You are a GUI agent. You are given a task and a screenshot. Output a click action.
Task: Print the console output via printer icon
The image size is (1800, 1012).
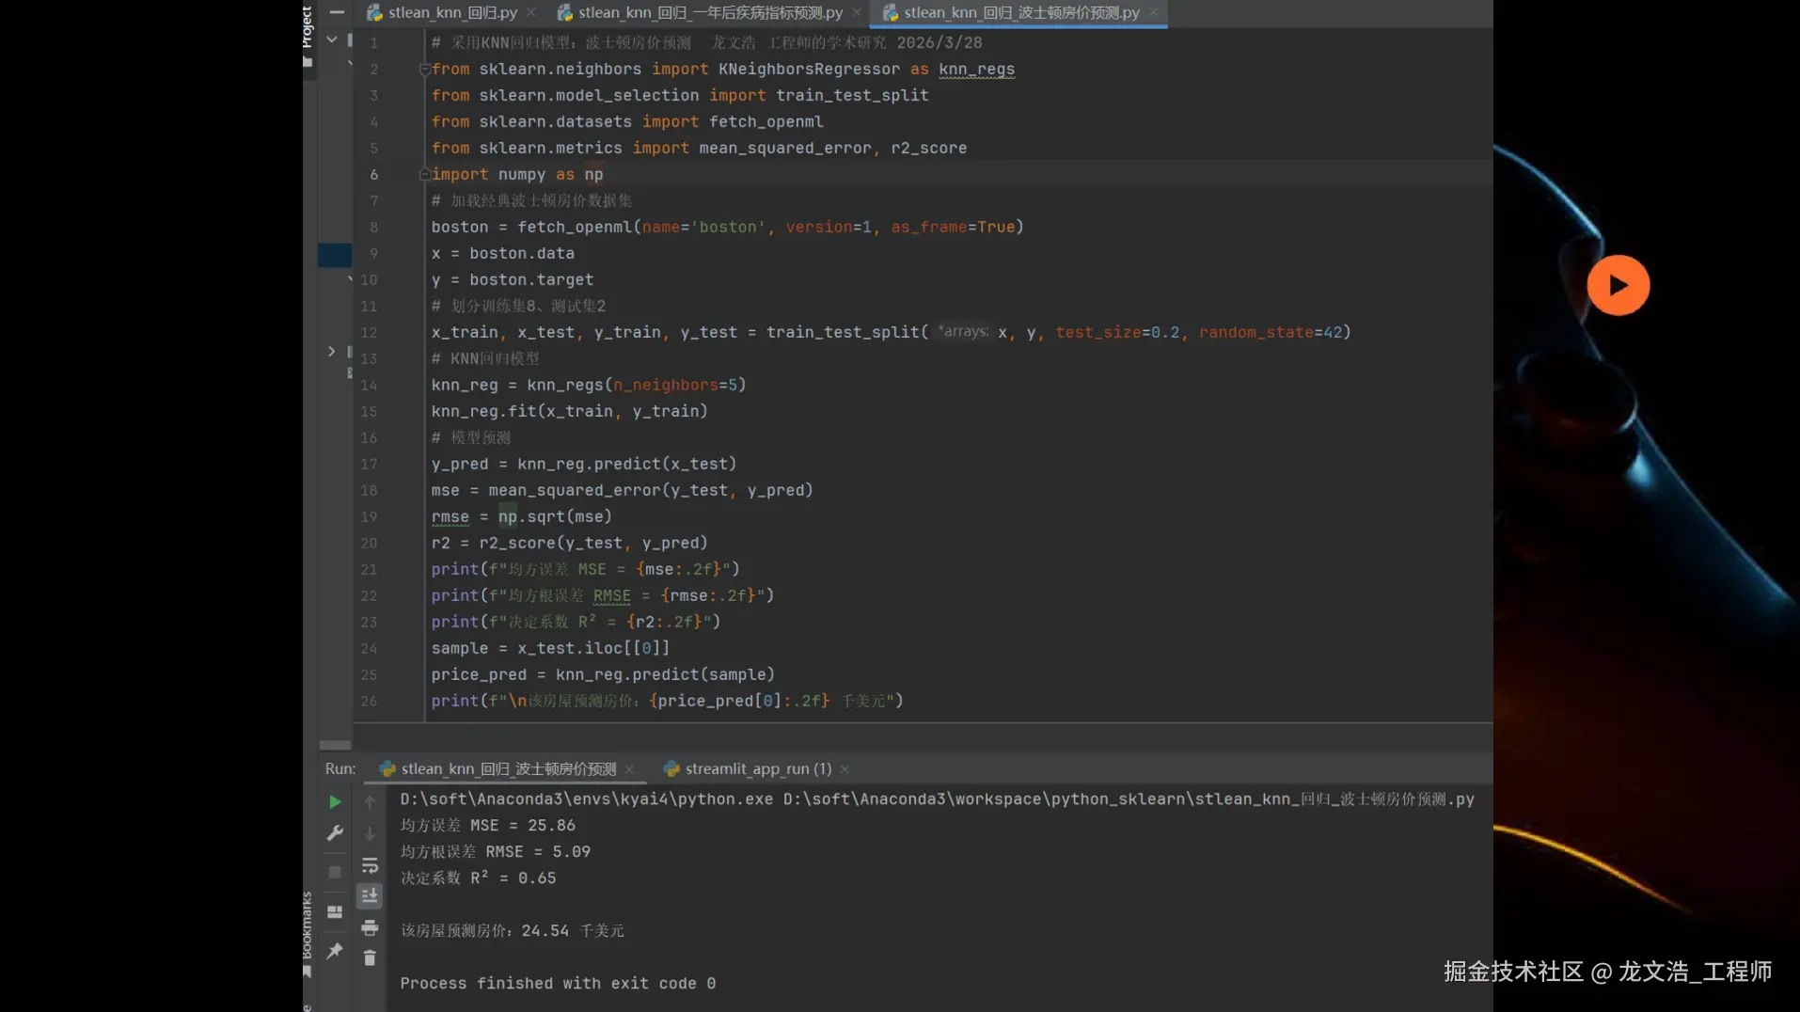[370, 928]
